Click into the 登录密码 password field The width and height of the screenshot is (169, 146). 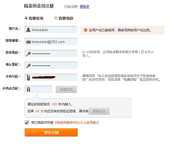(51, 54)
